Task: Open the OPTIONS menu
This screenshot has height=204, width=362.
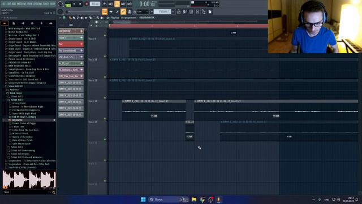Action: (38, 4)
